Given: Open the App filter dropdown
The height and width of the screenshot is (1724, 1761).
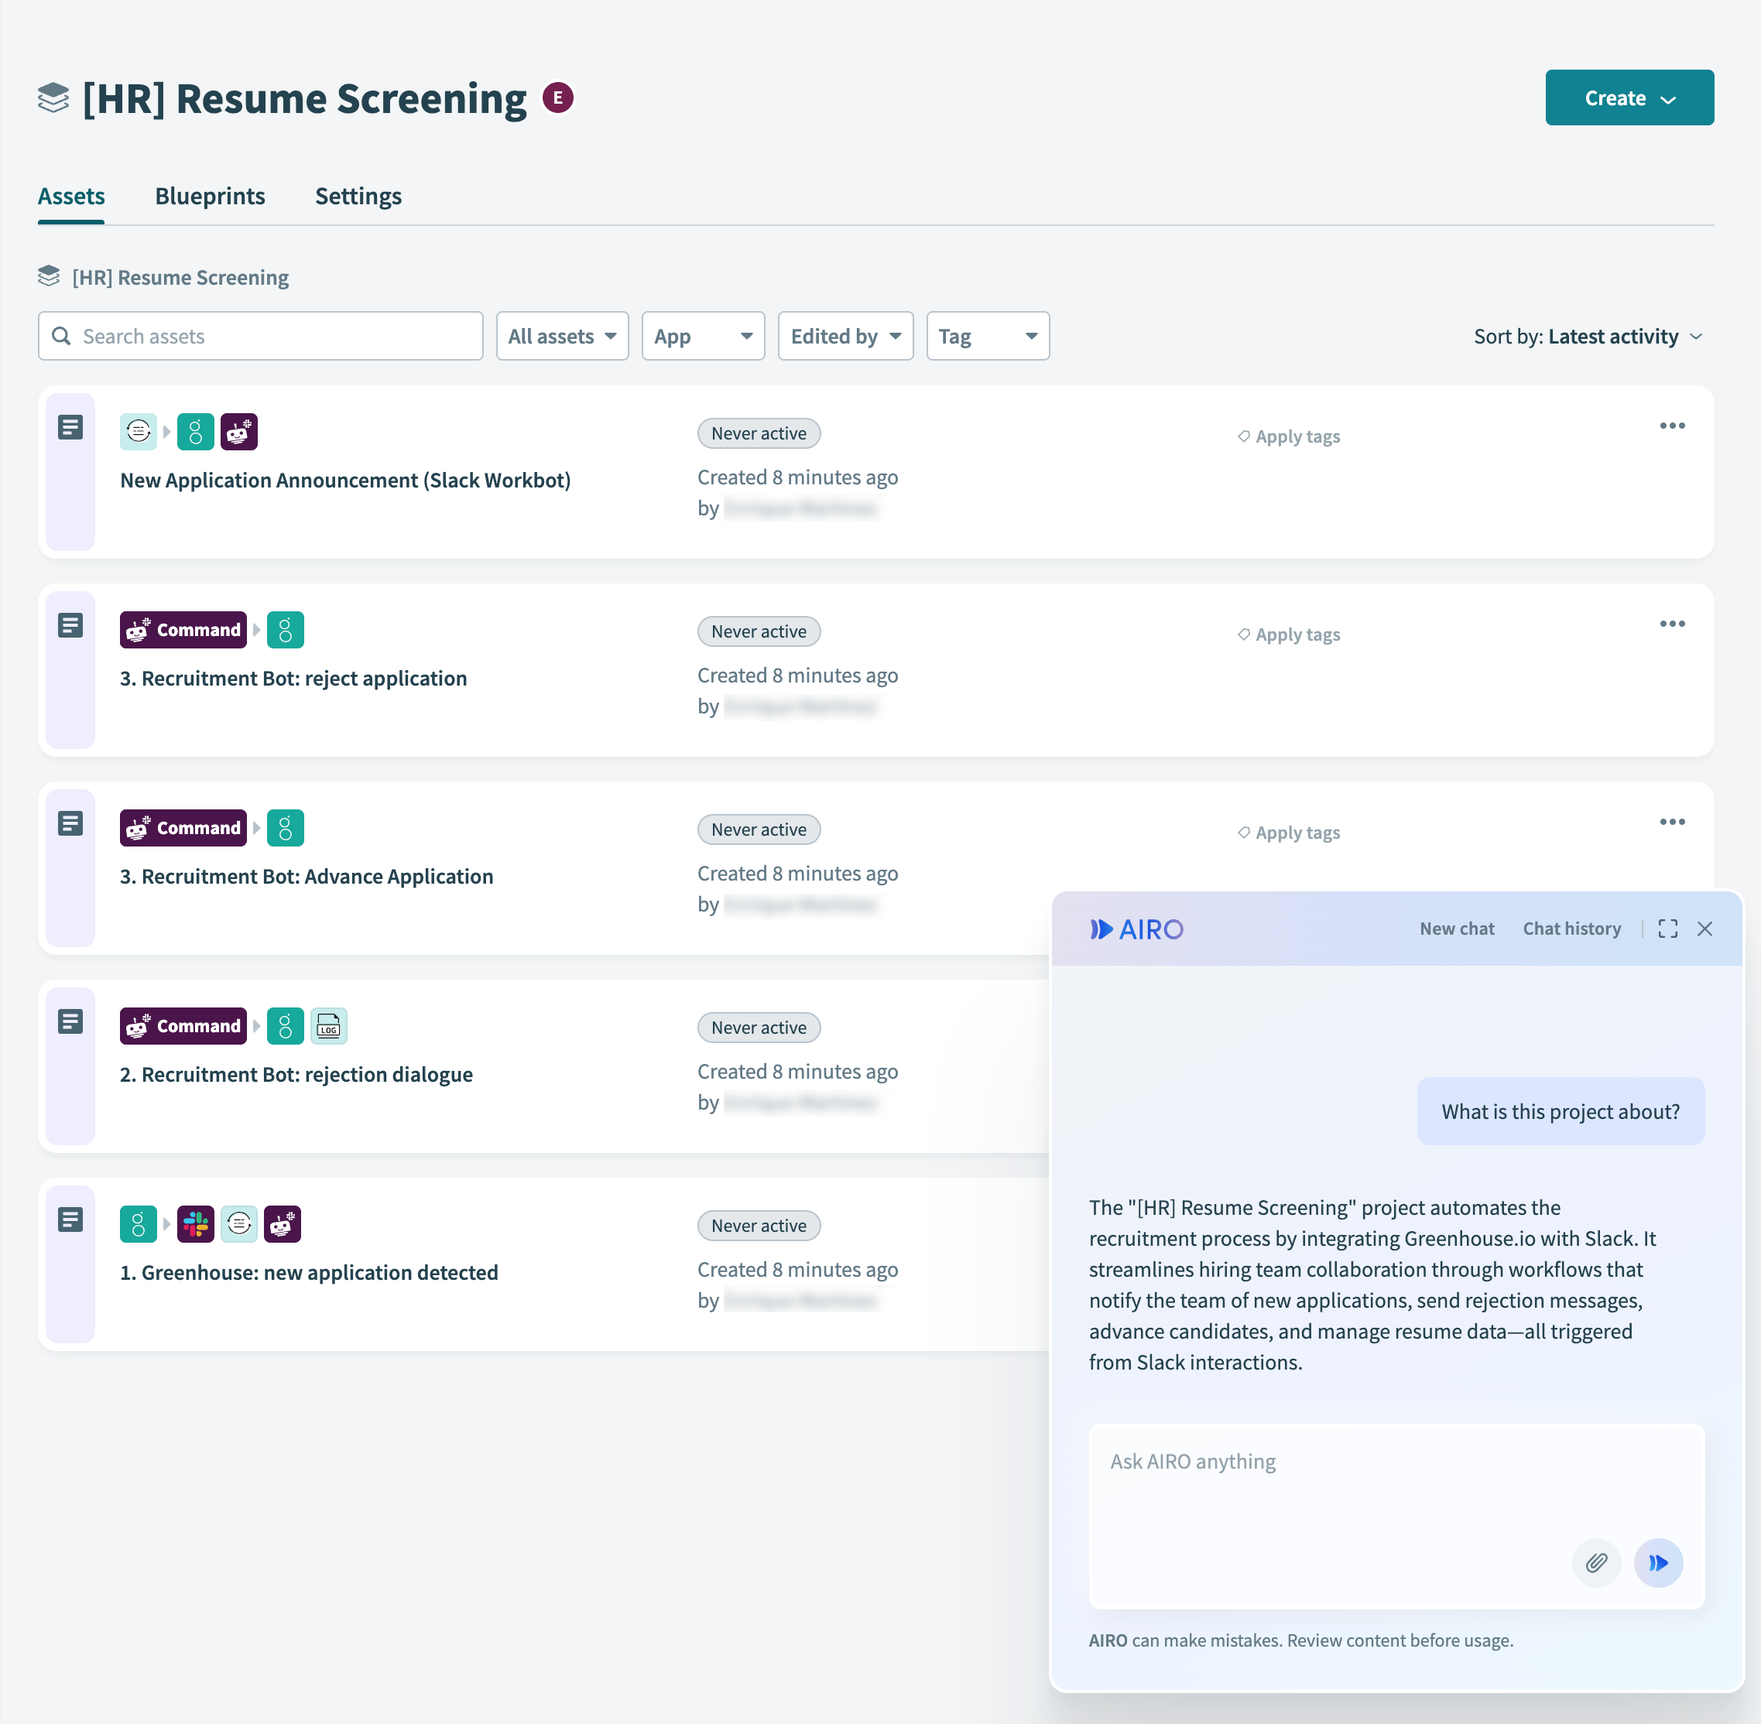Looking at the screenshot, I should coord(703,336).
